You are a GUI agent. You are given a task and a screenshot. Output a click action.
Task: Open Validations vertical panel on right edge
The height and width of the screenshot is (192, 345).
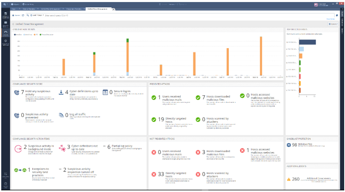click(x=342, y=22)
